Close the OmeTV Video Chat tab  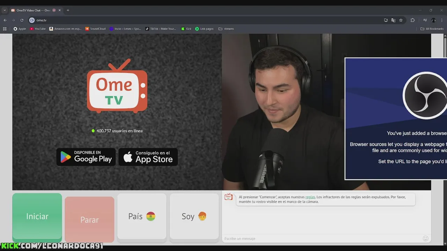coord(59,10)
